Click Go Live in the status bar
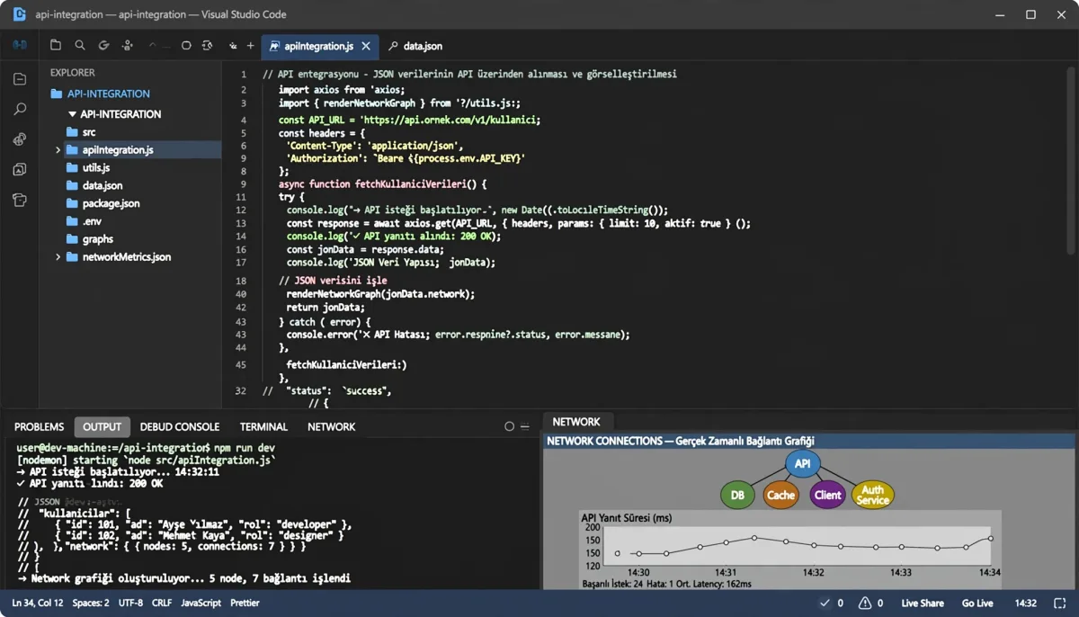 point(977,604)
